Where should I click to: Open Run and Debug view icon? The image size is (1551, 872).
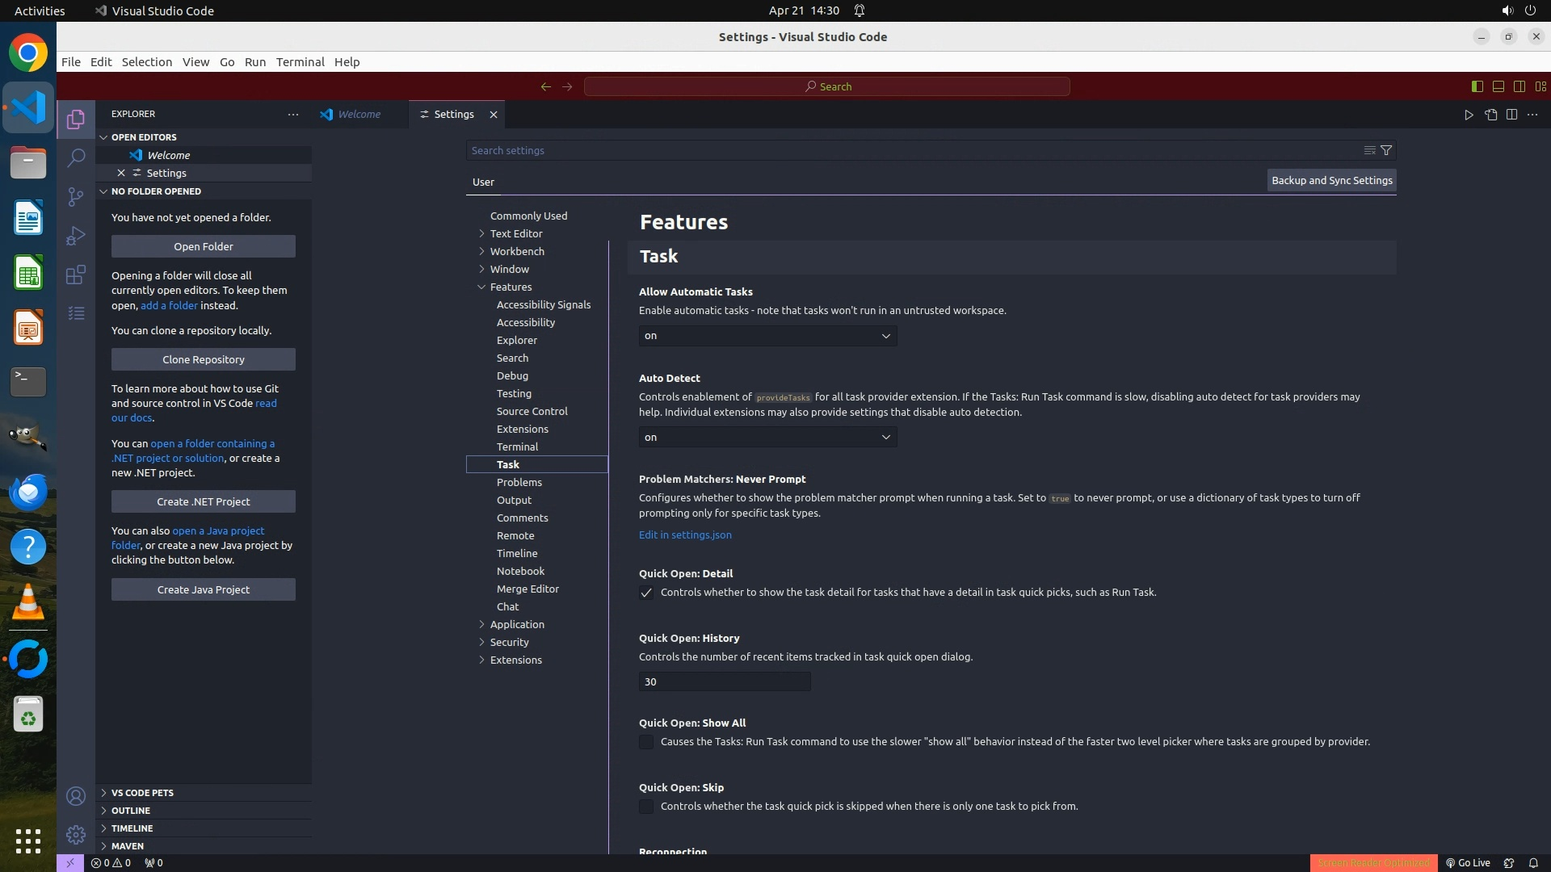pos(76,236)
